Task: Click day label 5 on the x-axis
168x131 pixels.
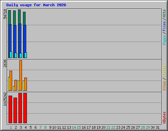Action: [x=31, y=127]
